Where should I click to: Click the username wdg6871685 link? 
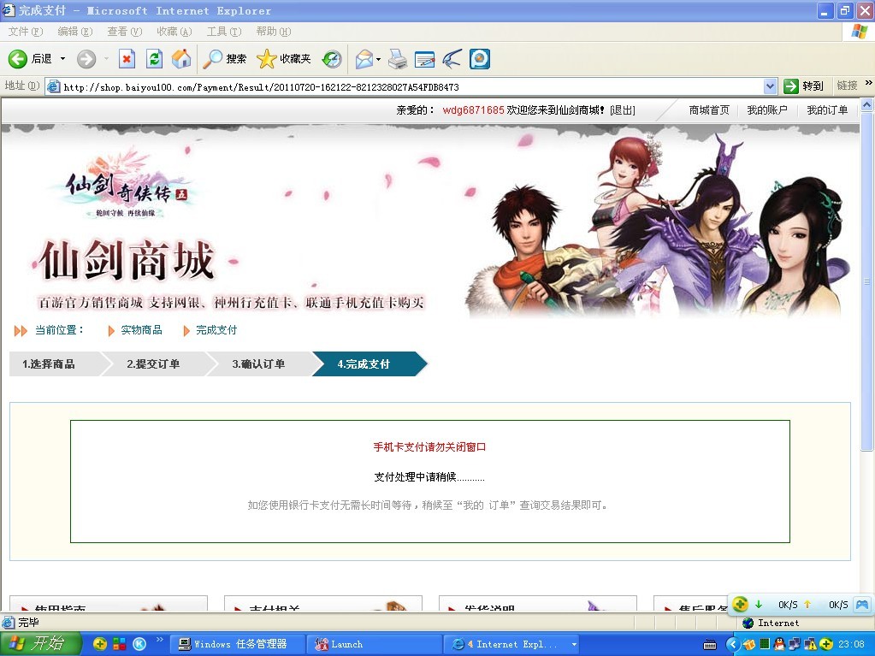(473, 109)
